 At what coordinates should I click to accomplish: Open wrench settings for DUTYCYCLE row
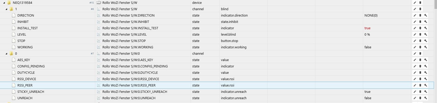point(426,72)
